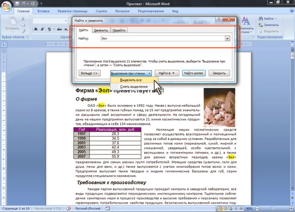Click the dialog help question-mark button

[x=219, y=19]
